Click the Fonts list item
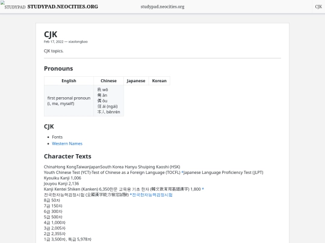 pyautogui.click(x=57, y=137)
